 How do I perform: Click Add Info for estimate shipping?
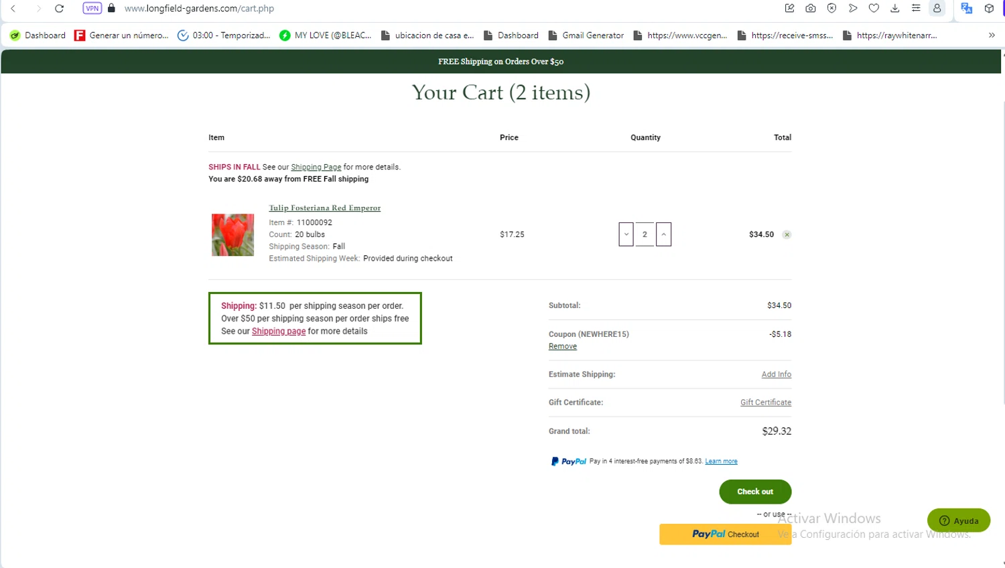coord(777,374)
